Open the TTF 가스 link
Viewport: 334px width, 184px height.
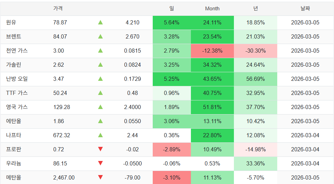(17, 93)
